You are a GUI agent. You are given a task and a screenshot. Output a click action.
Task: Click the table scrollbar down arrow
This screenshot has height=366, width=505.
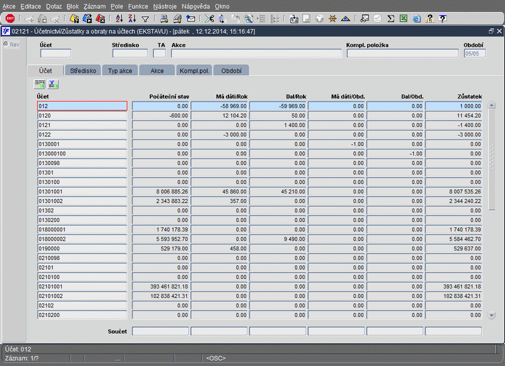click(492, 314)
